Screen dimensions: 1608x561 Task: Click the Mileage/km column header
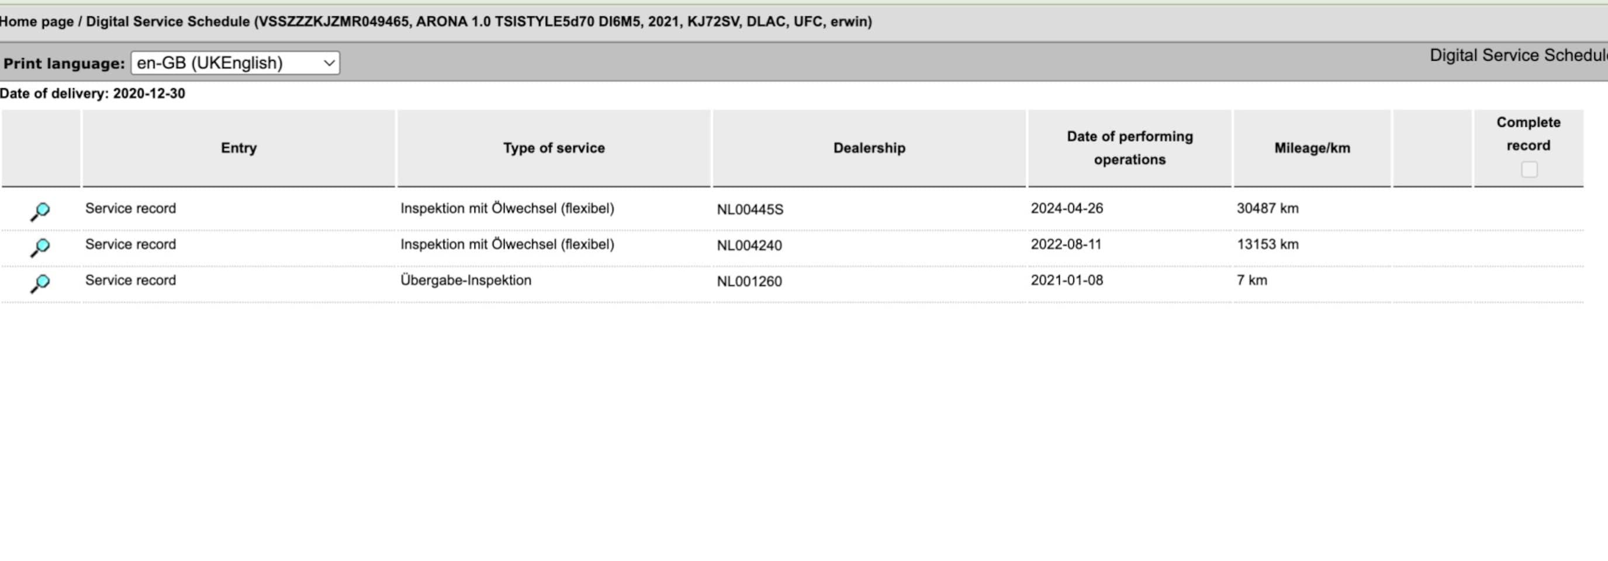pos(1312,148)
